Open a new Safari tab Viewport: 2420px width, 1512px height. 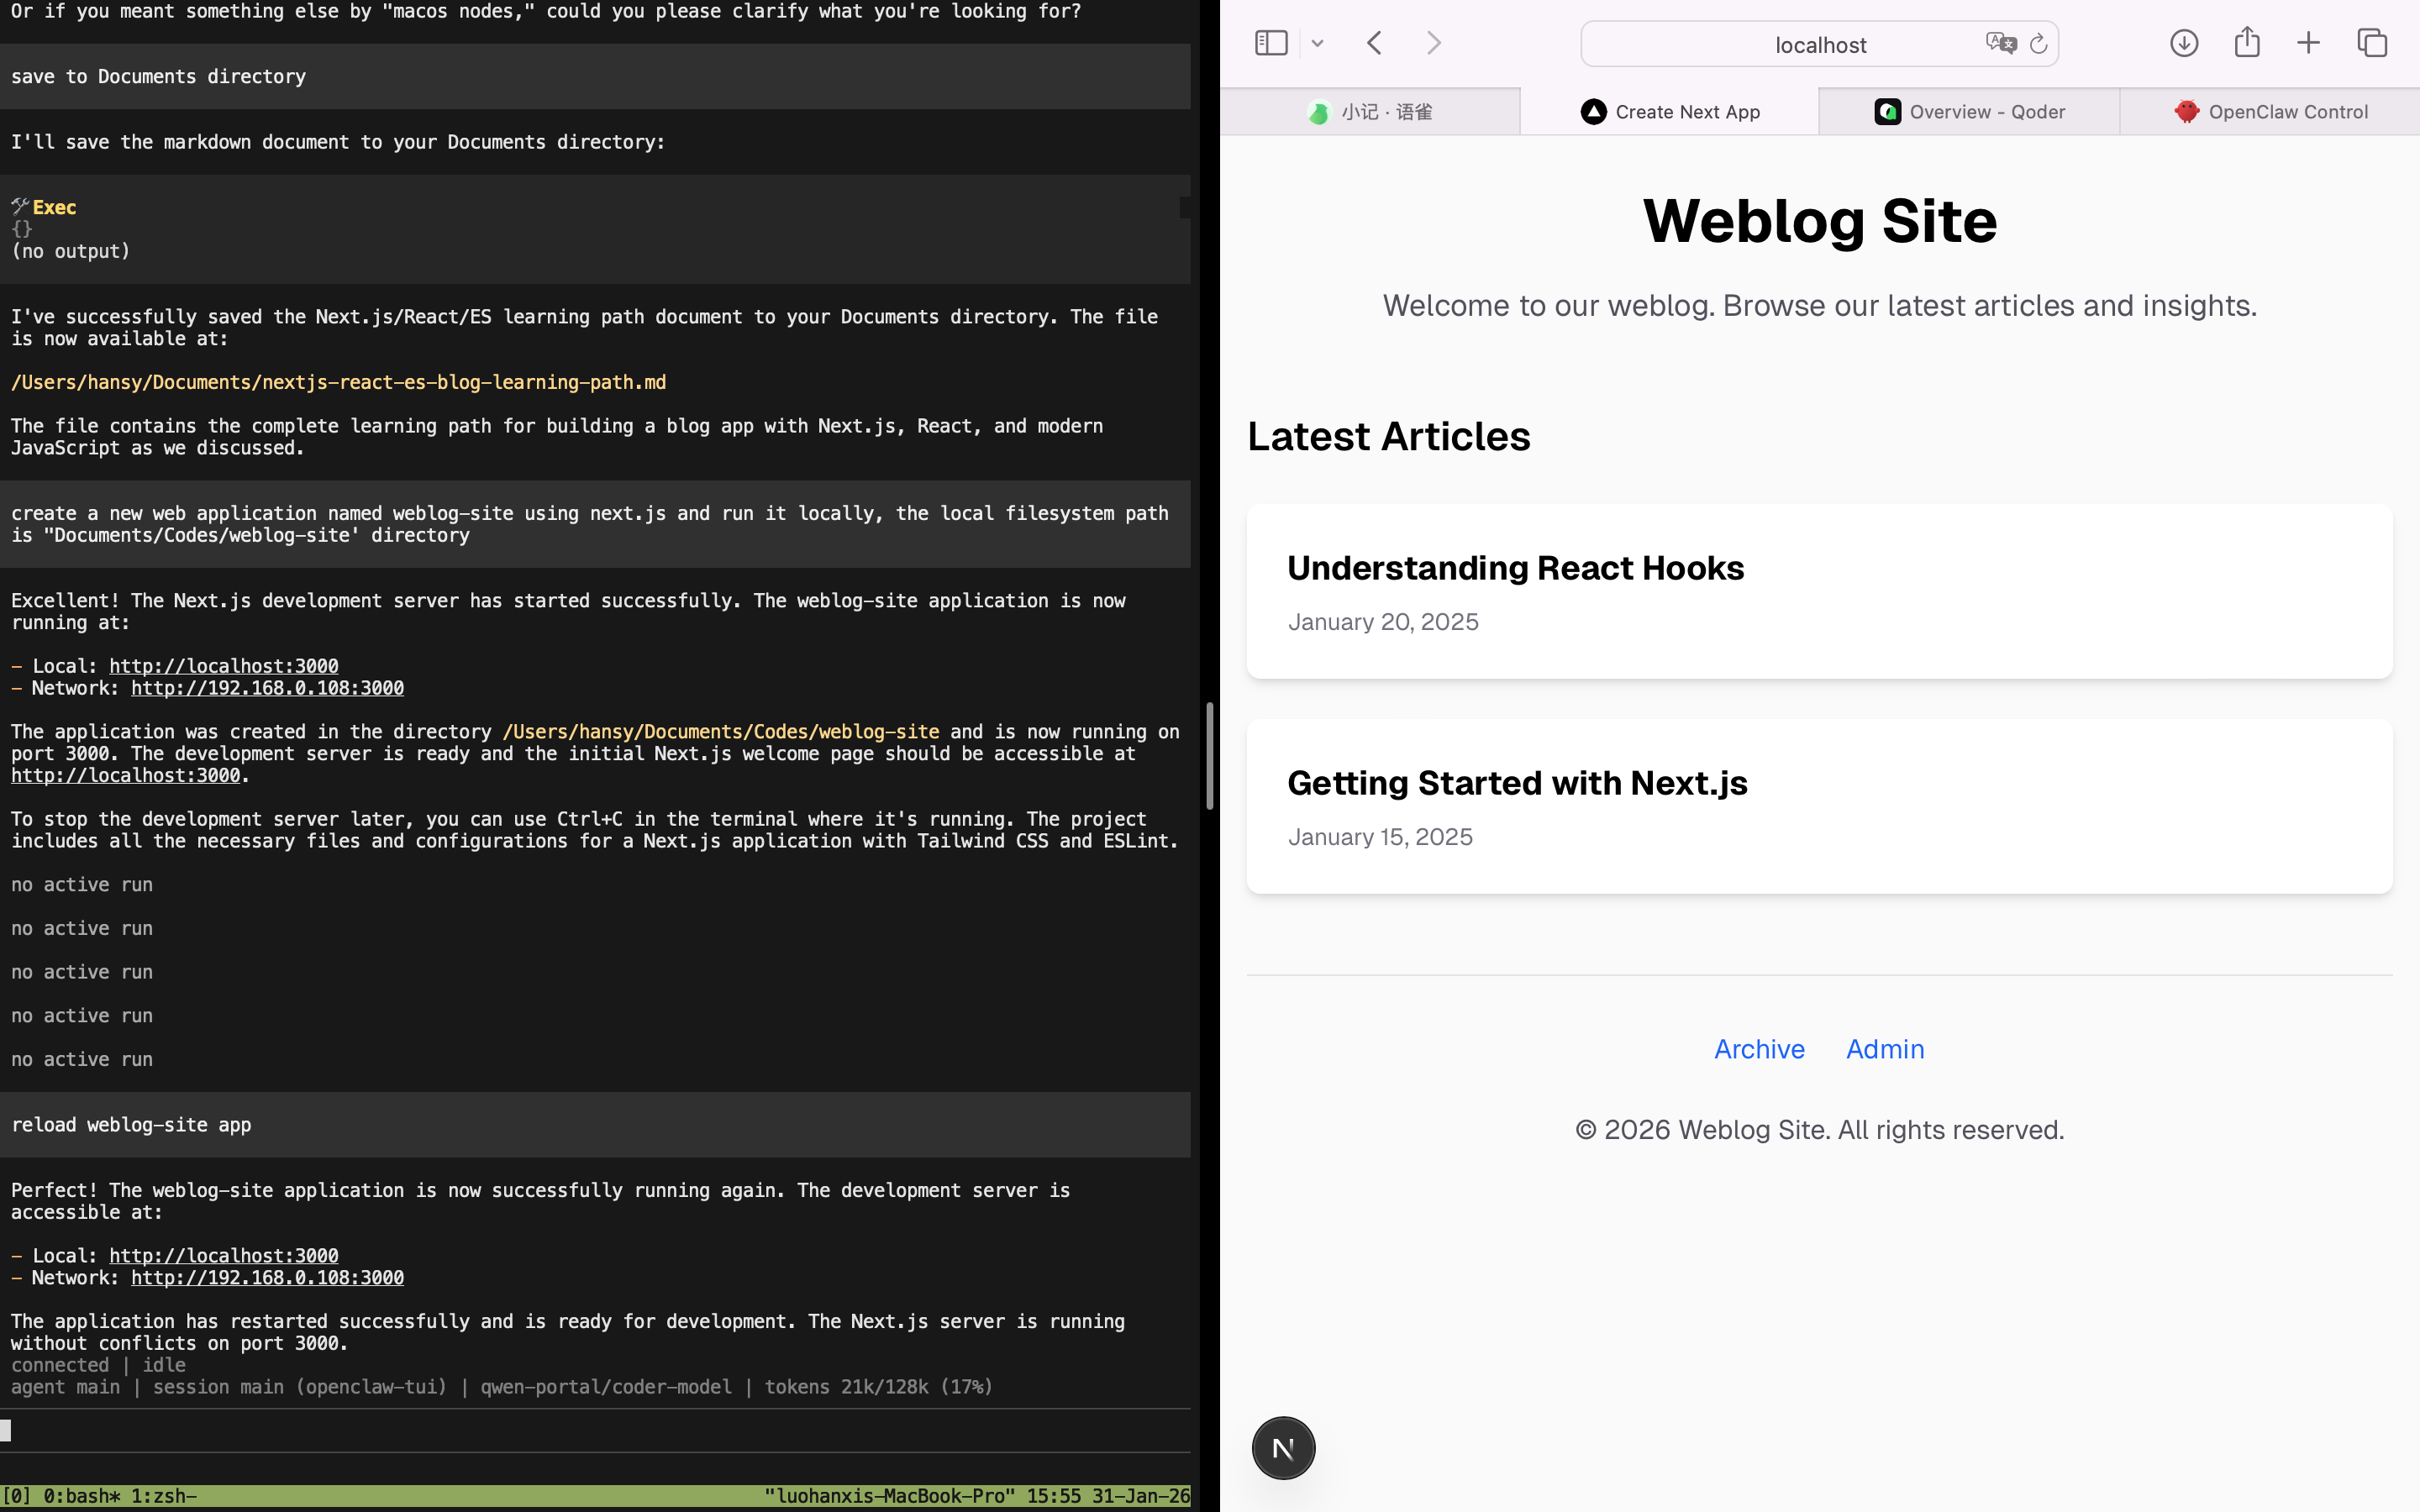2308,43
